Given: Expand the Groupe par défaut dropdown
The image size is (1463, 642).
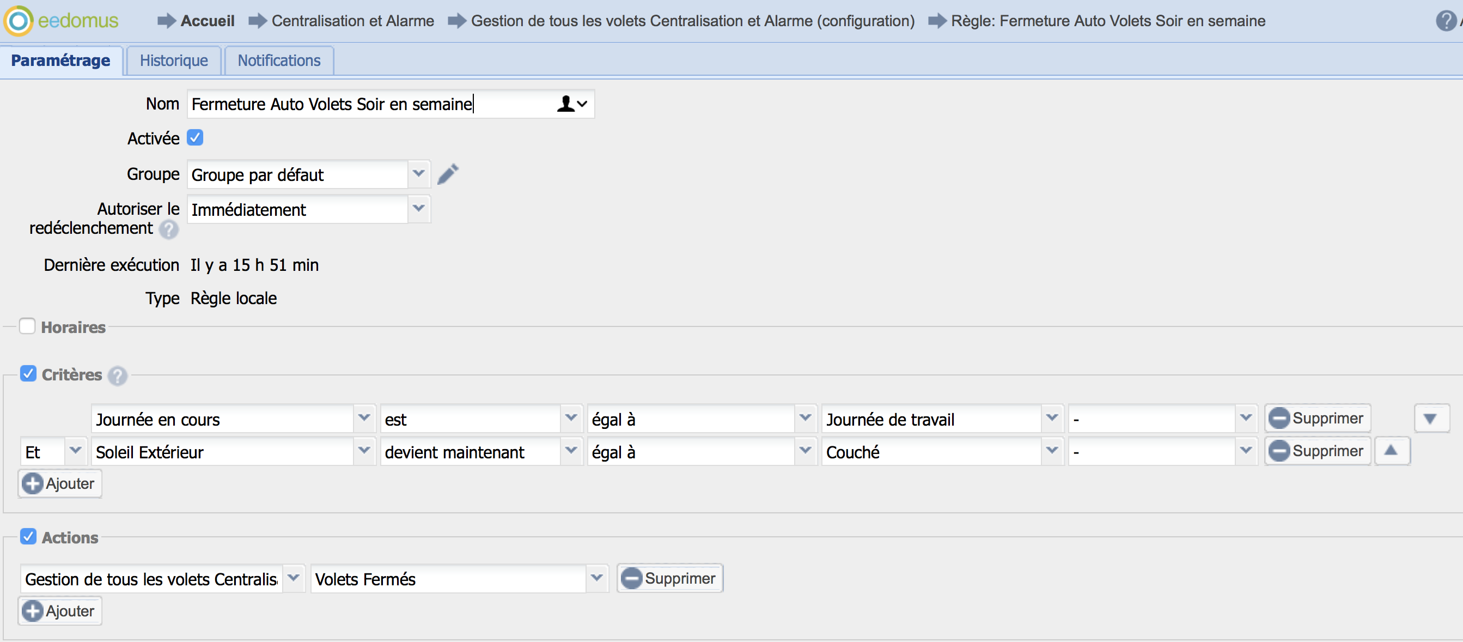Looking at the screenshot, I should tap(418, 174).
